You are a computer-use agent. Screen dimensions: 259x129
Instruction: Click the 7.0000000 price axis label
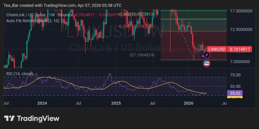coord(240,62)
